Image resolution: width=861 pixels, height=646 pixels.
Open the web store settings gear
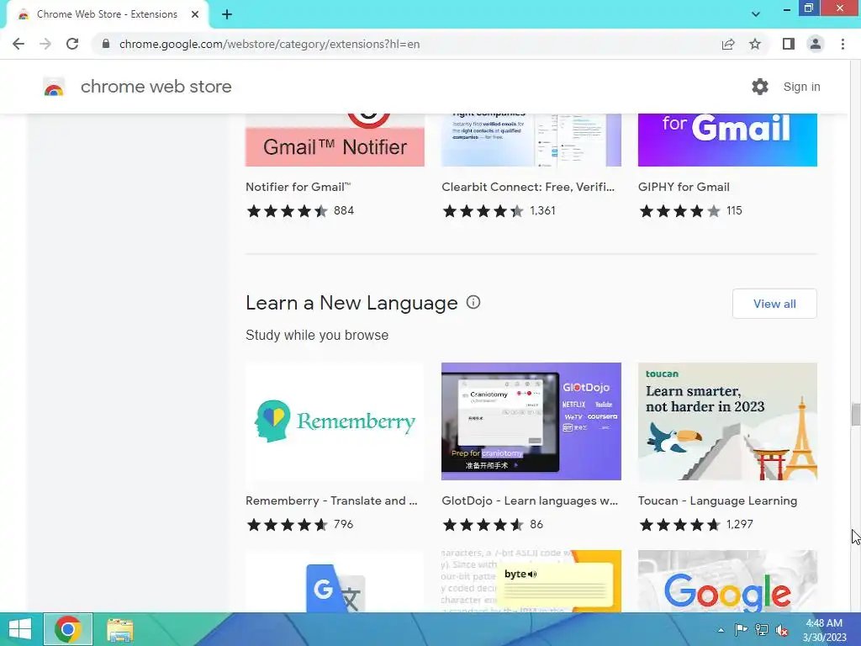(x=759, y=87)
